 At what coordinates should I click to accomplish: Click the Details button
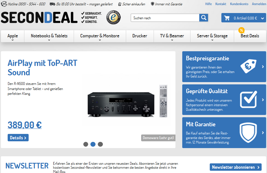point(18,138)
